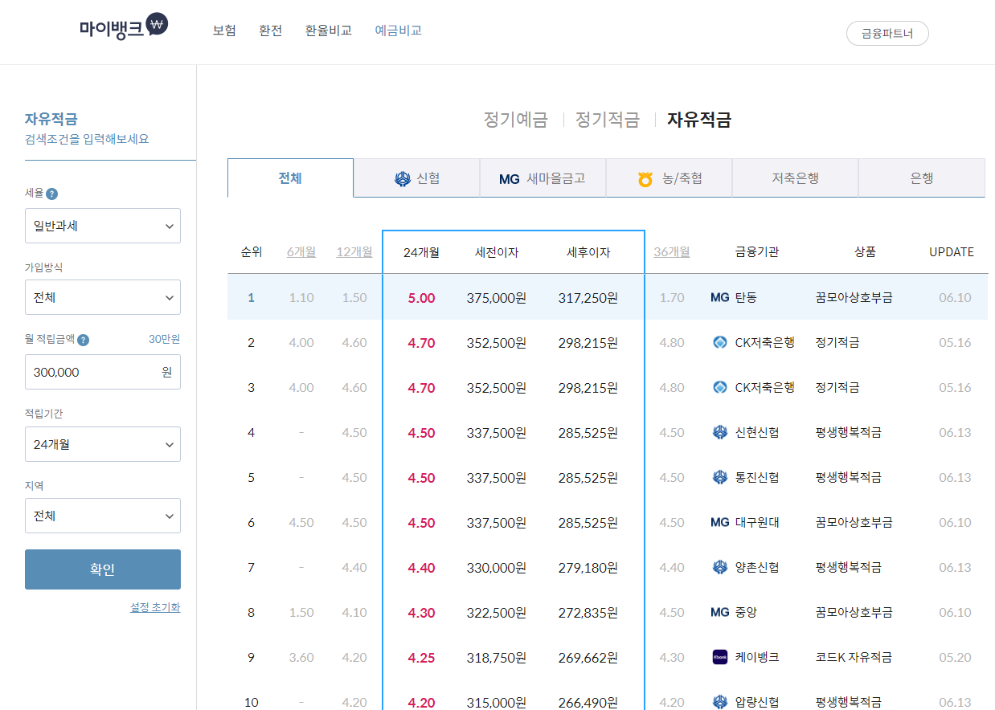The width and height of the screenshot is (995, 710).
Task: Open the 가입방식 dropdown
Action: coord(103,297)
